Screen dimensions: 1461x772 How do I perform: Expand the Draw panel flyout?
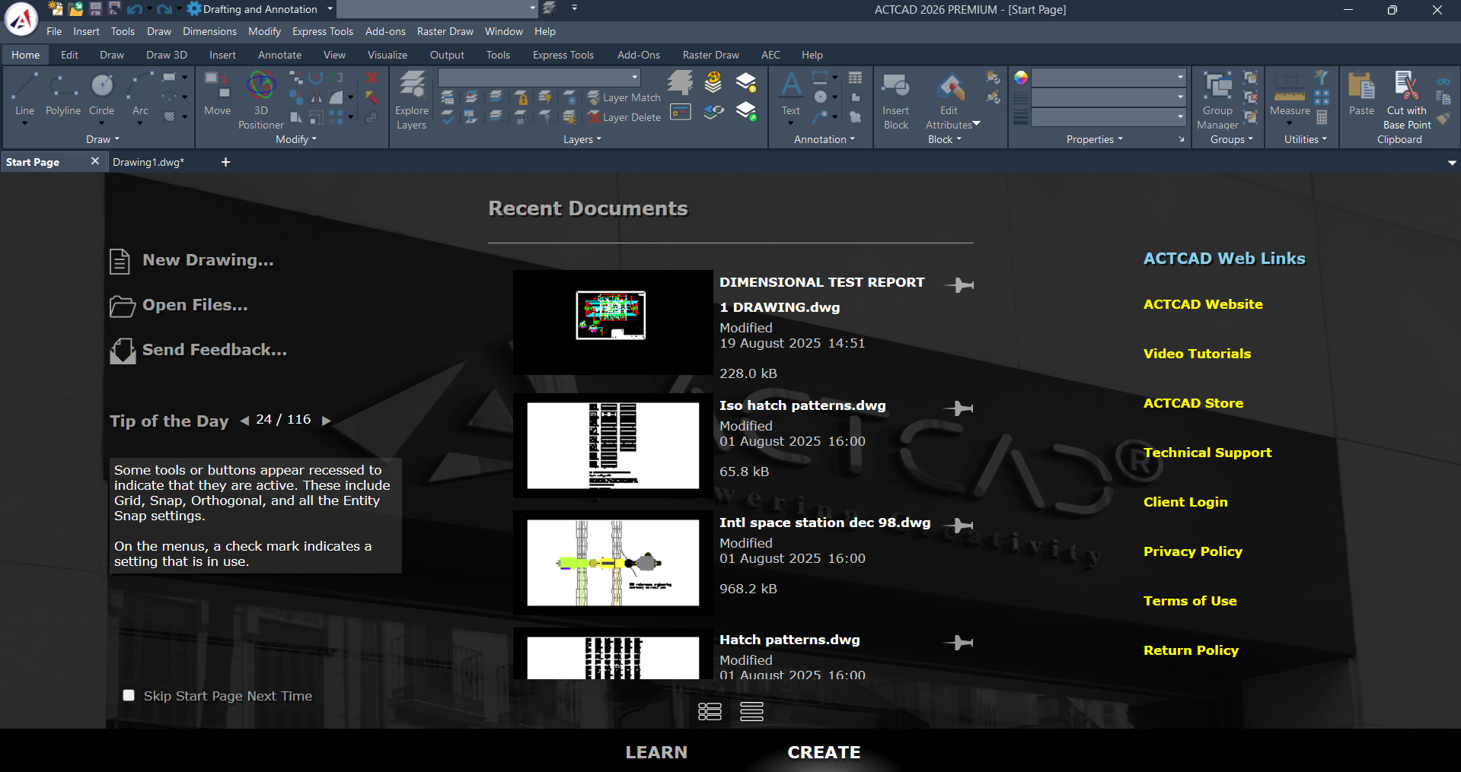tap(103, 139)
